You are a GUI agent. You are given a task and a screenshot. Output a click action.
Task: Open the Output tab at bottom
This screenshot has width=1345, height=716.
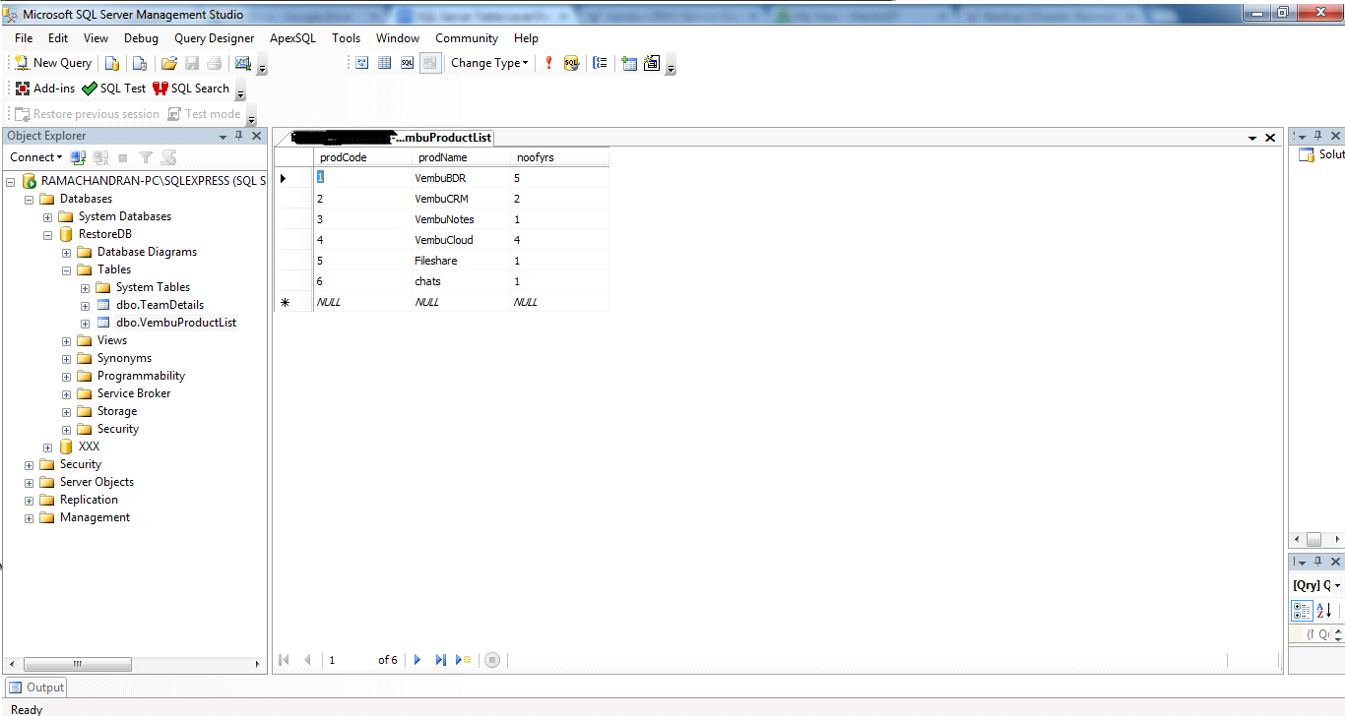[x=36, y=687]
